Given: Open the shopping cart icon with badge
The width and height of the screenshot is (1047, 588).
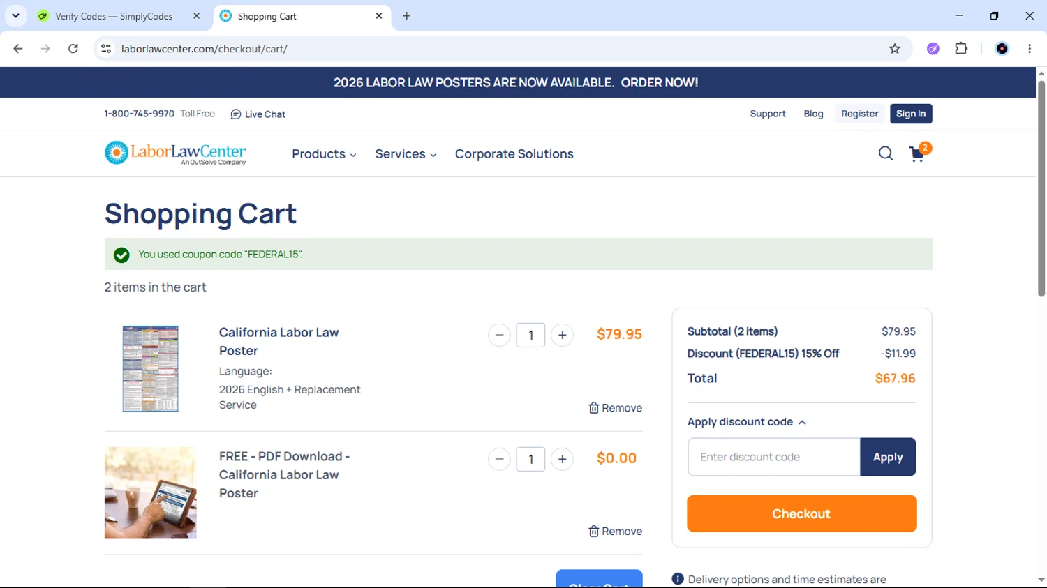Looking at the screenshot, I should tap(919, 153).
